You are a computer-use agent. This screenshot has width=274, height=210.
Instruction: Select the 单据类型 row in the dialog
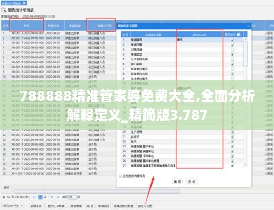[182, 54]
